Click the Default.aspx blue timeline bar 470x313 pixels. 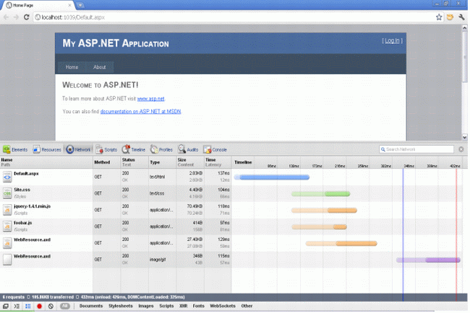(x=272, y=177)
